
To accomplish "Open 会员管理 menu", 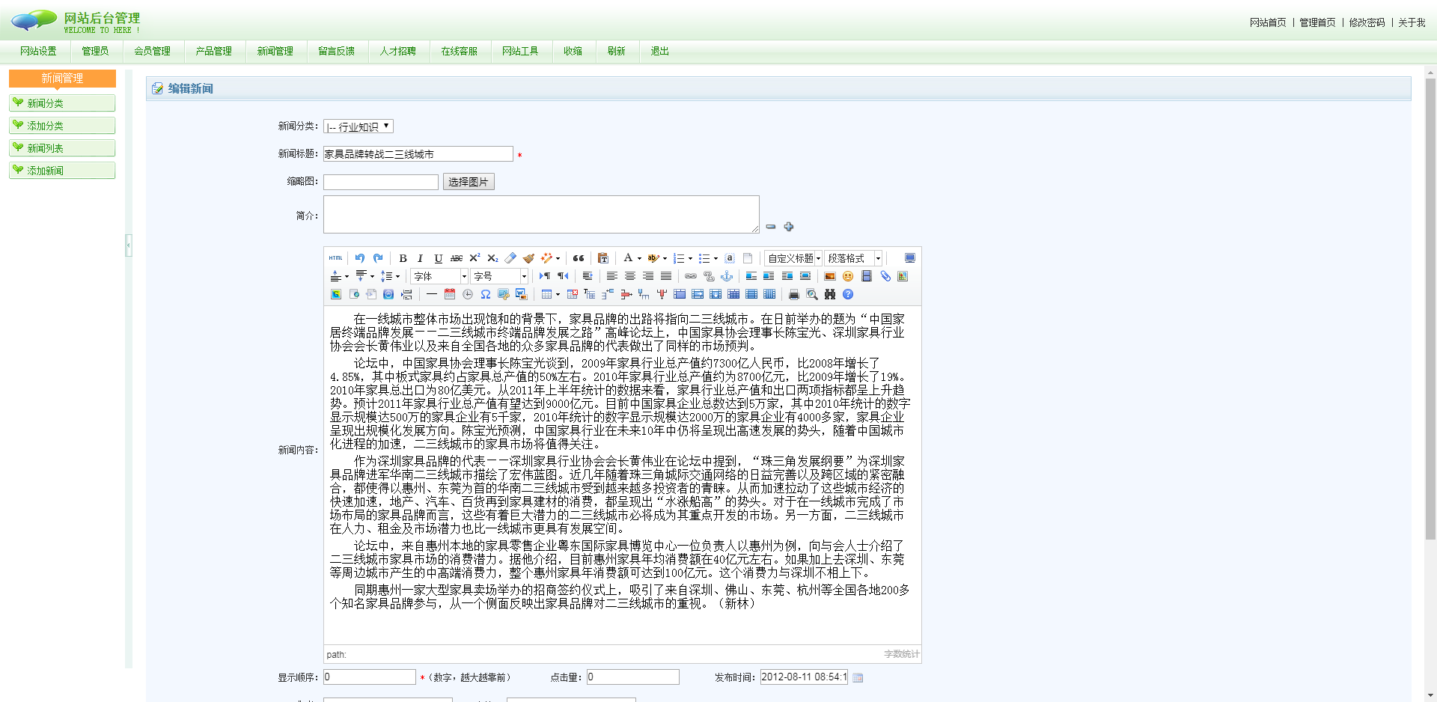I will pyautogui.click(x=152, y=51).
